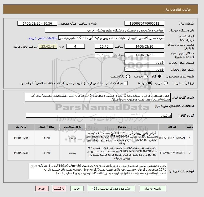Click the چاپ print button
The image size is (204, 197).
(77, 189)
